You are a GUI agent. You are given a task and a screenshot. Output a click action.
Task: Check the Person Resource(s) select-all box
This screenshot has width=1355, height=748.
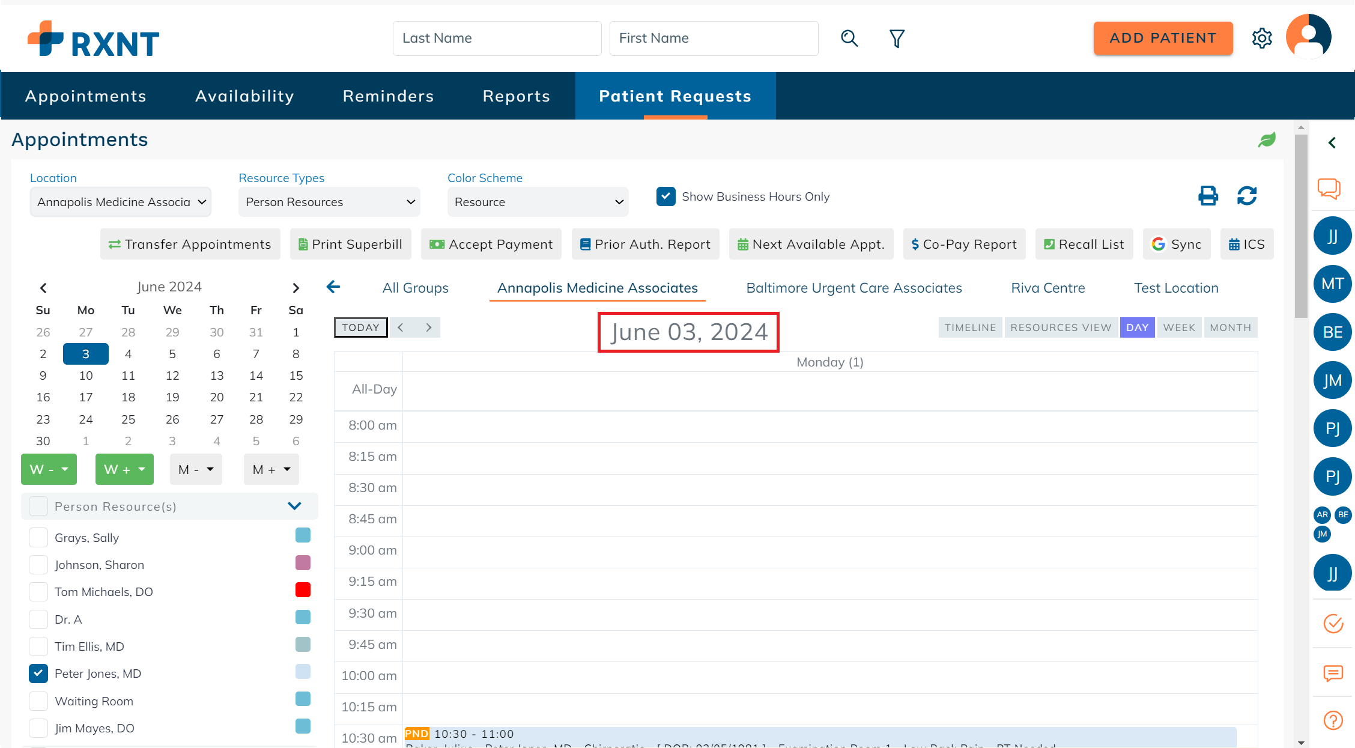tap(38, 506)
